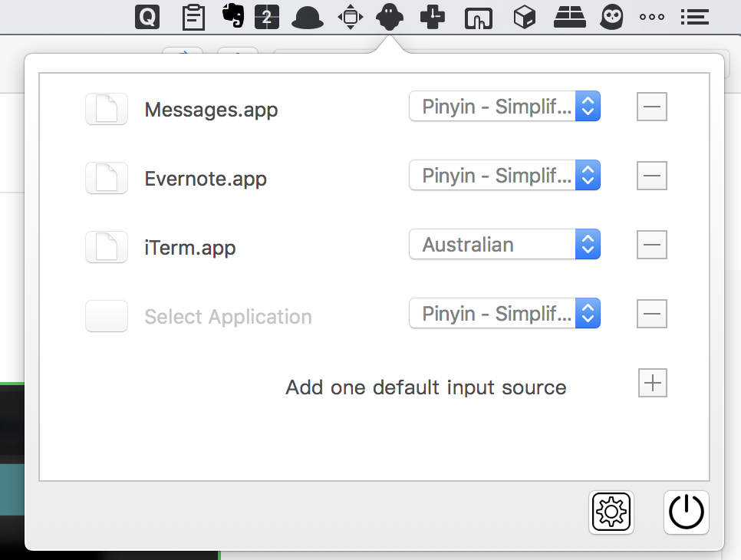Image resolution: width=741 pixels, height=560 pixels.
Task: Click the three dots menu bar icon
Action: coord(652,16)
